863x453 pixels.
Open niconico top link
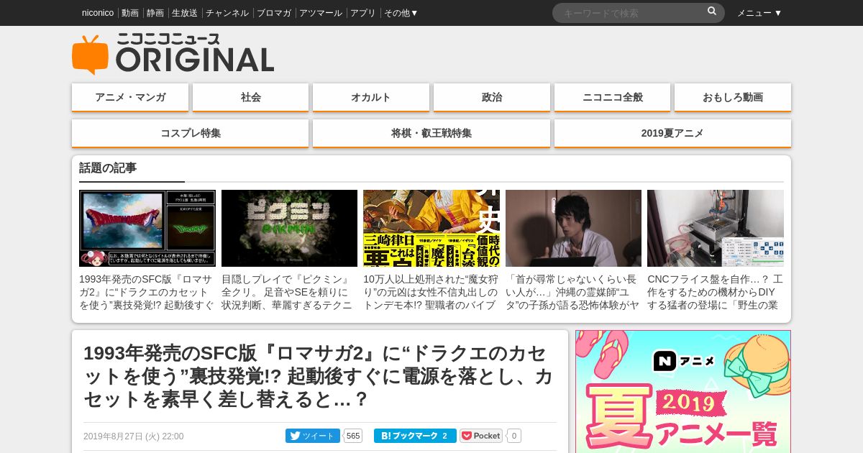point(98,13)
